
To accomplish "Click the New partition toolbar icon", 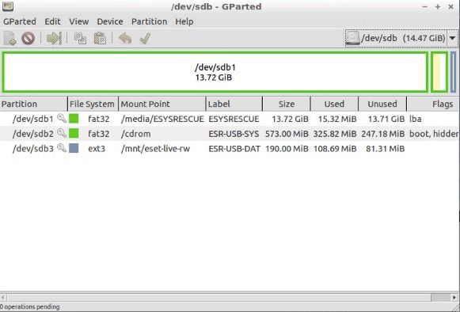I will pyautogui.click(x=10, y=39).
